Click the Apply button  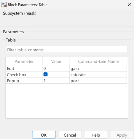pos(122,135)
